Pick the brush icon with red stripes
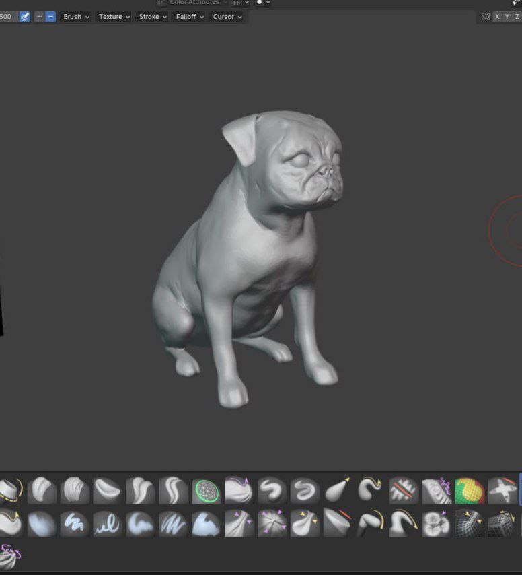522x575 pixels. (404, 491)
